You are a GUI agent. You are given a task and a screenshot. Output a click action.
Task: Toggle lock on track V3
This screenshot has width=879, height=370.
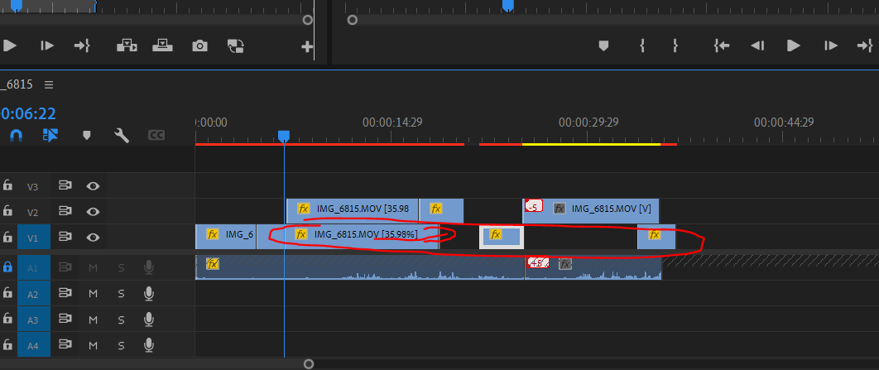(x=7, y=186)
